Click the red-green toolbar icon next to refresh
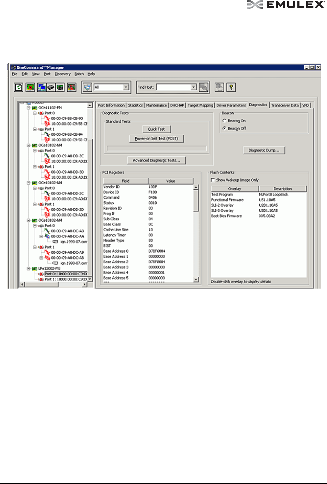The height and width of the screenshot is (484, 327). [30, 87]
